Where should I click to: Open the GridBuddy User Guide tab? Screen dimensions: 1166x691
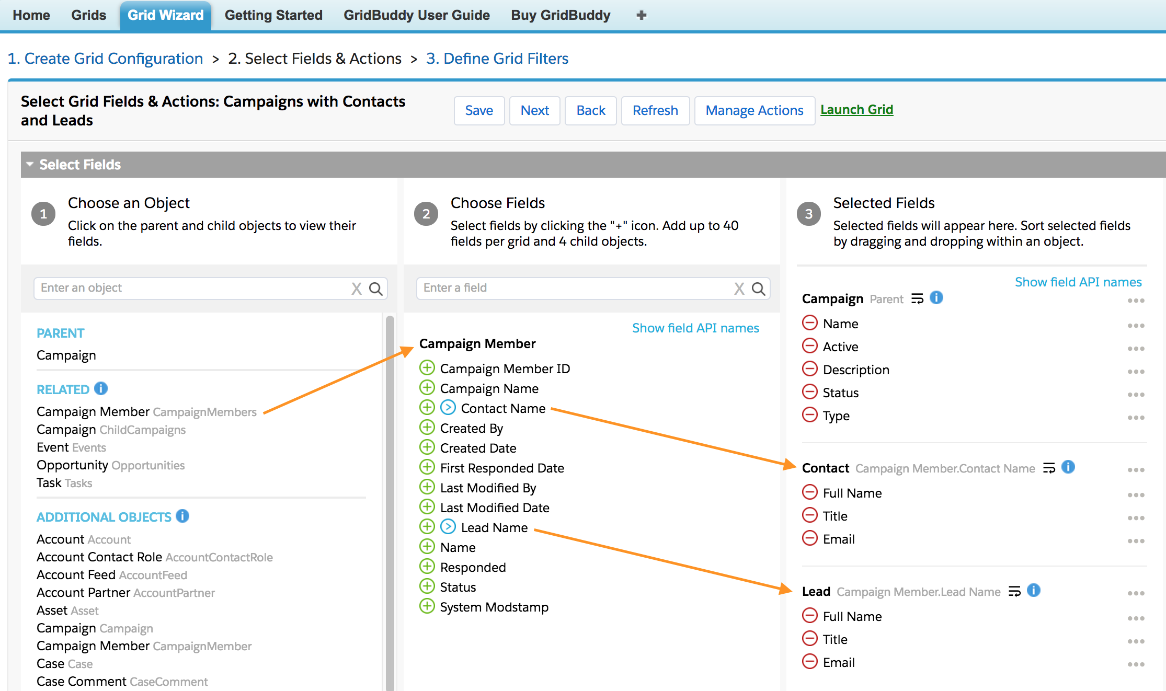pyautogui.click(x=417, y=15)
